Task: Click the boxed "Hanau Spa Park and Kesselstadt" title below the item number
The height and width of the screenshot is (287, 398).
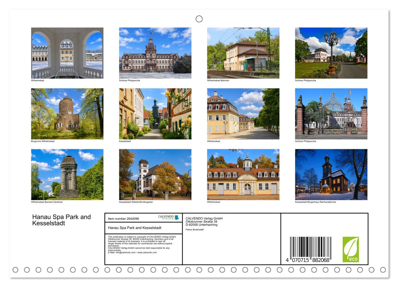Action: pyautogui.click(x=135, y=228)
